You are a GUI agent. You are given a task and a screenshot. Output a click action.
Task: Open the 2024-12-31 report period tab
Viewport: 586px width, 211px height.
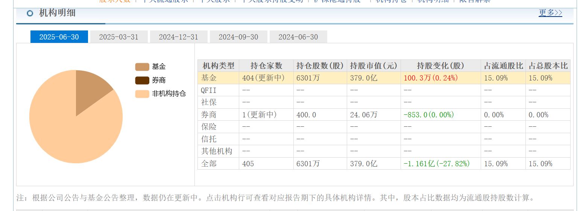178,37
